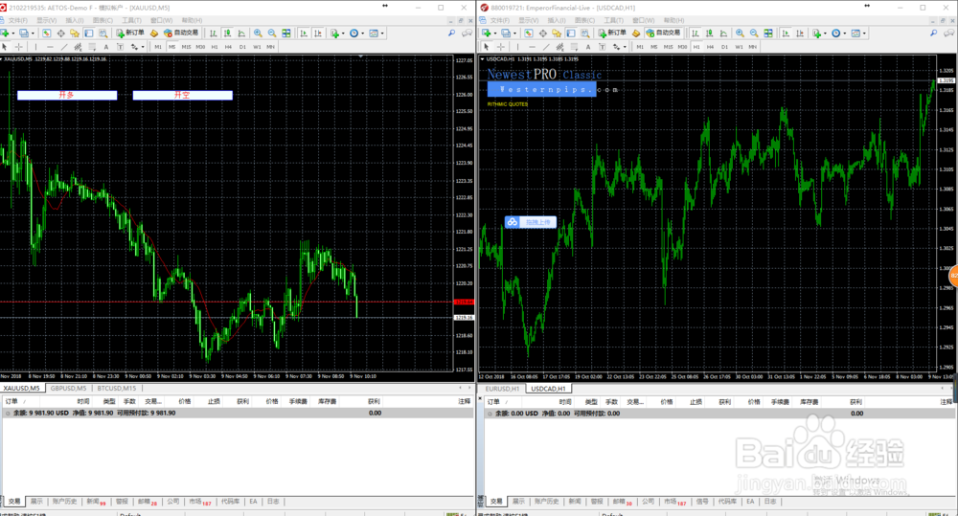Open Market Watch in right USDCAD window
958x516 pixels.
[x=529, y=33]
